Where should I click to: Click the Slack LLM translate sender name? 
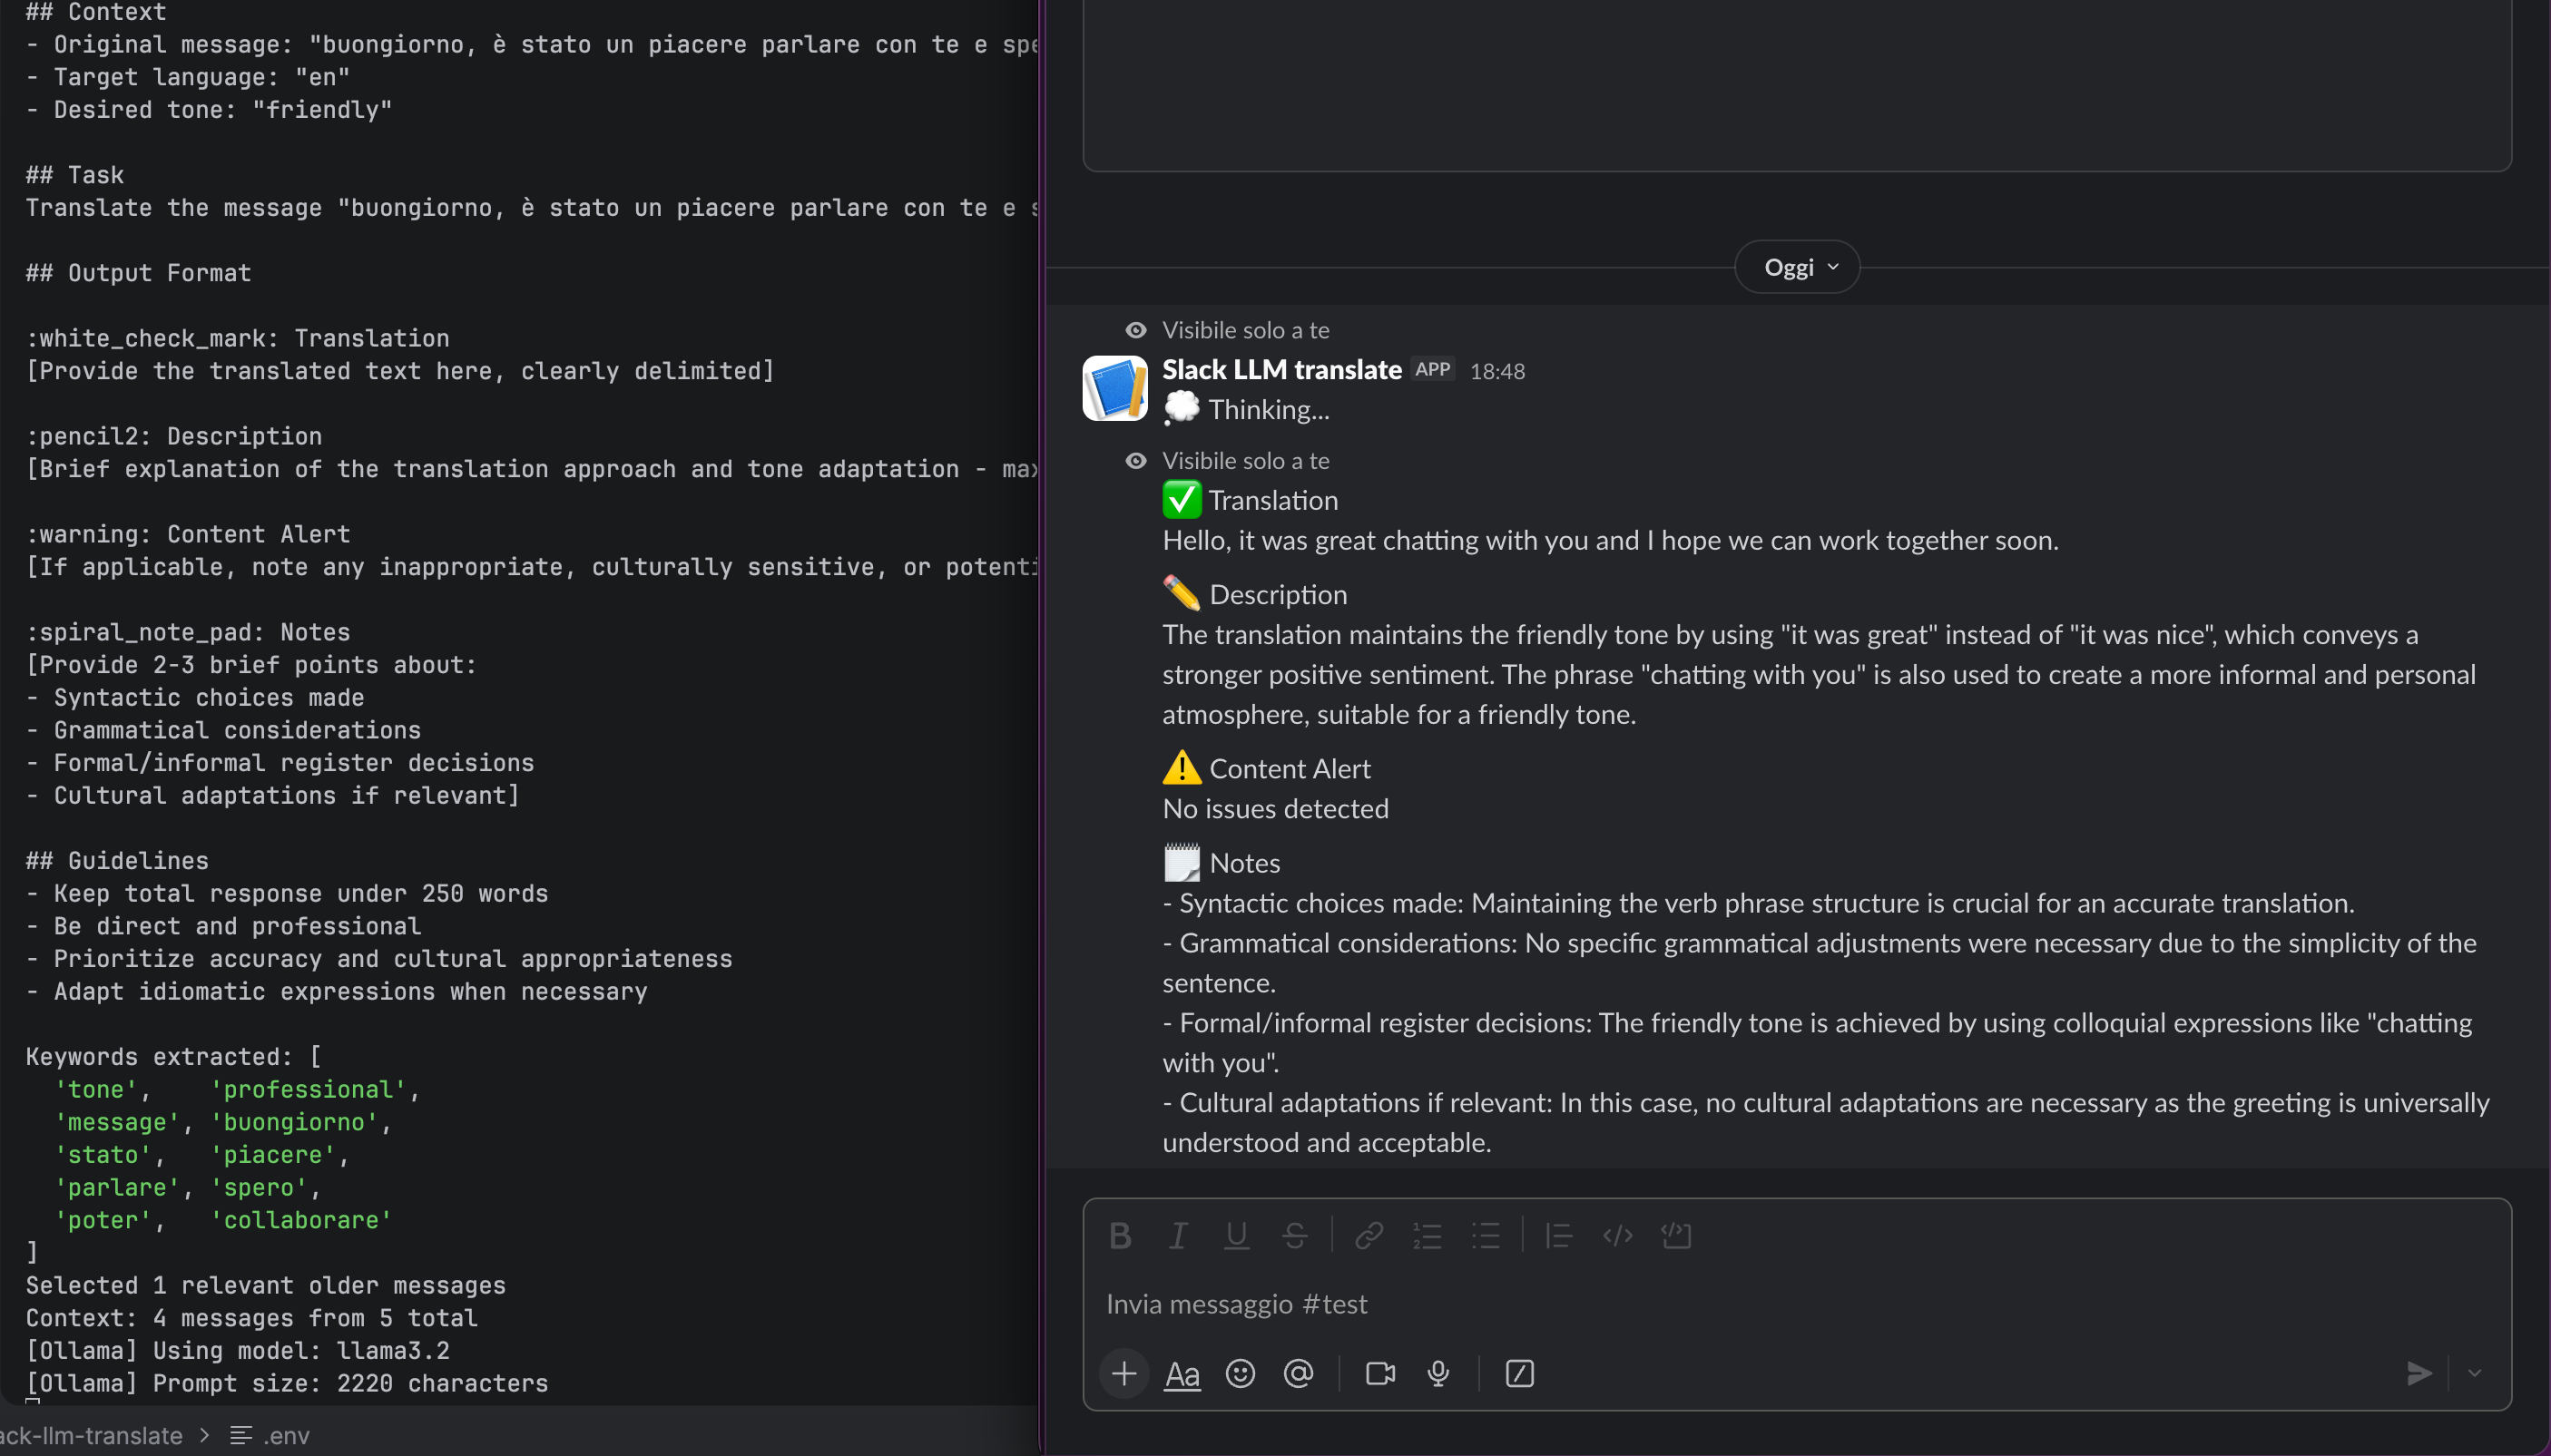1281,369
